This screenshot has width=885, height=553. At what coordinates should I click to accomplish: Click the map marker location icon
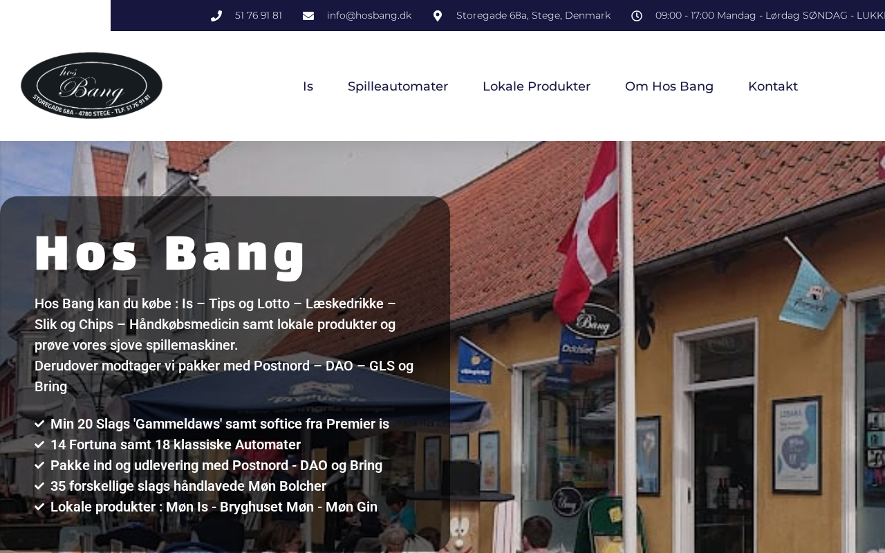[x=438, y=16]
